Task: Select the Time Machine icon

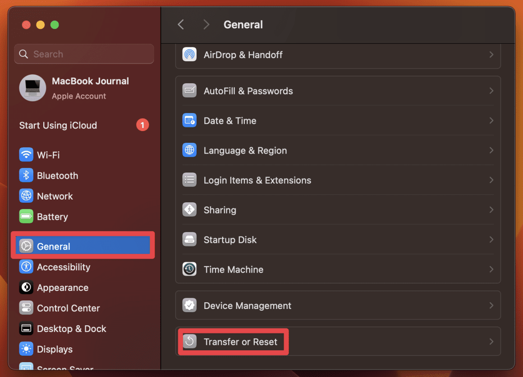Action: 189,269
